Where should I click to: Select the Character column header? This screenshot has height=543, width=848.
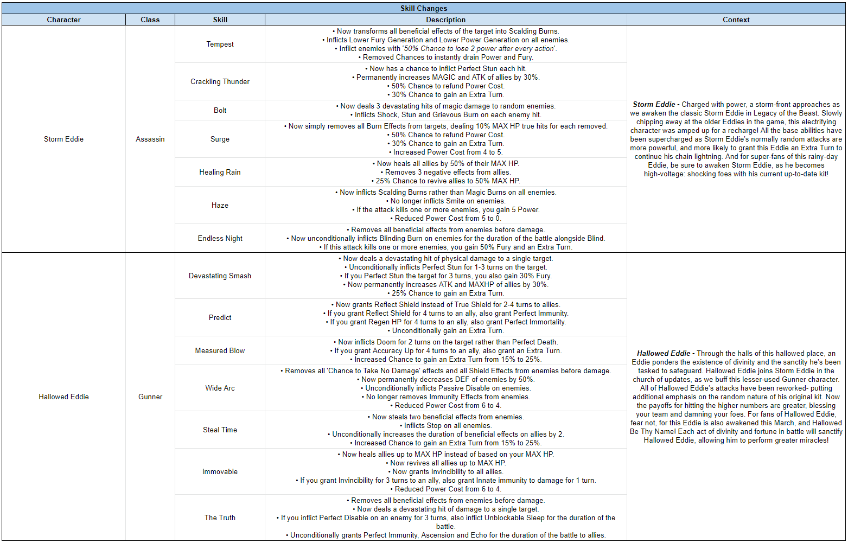(63, 20)
